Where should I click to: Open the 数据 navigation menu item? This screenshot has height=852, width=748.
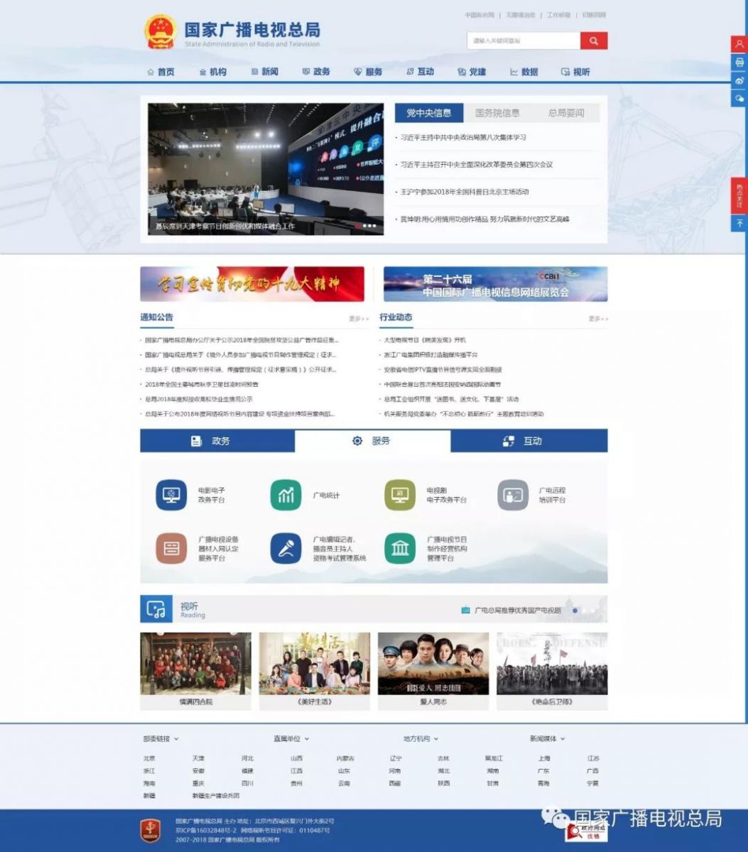tap(524, 72)
